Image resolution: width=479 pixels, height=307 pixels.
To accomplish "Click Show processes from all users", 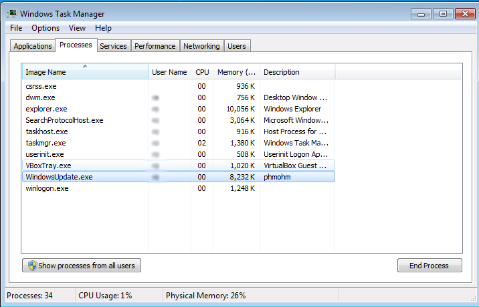I will point(82,265).
